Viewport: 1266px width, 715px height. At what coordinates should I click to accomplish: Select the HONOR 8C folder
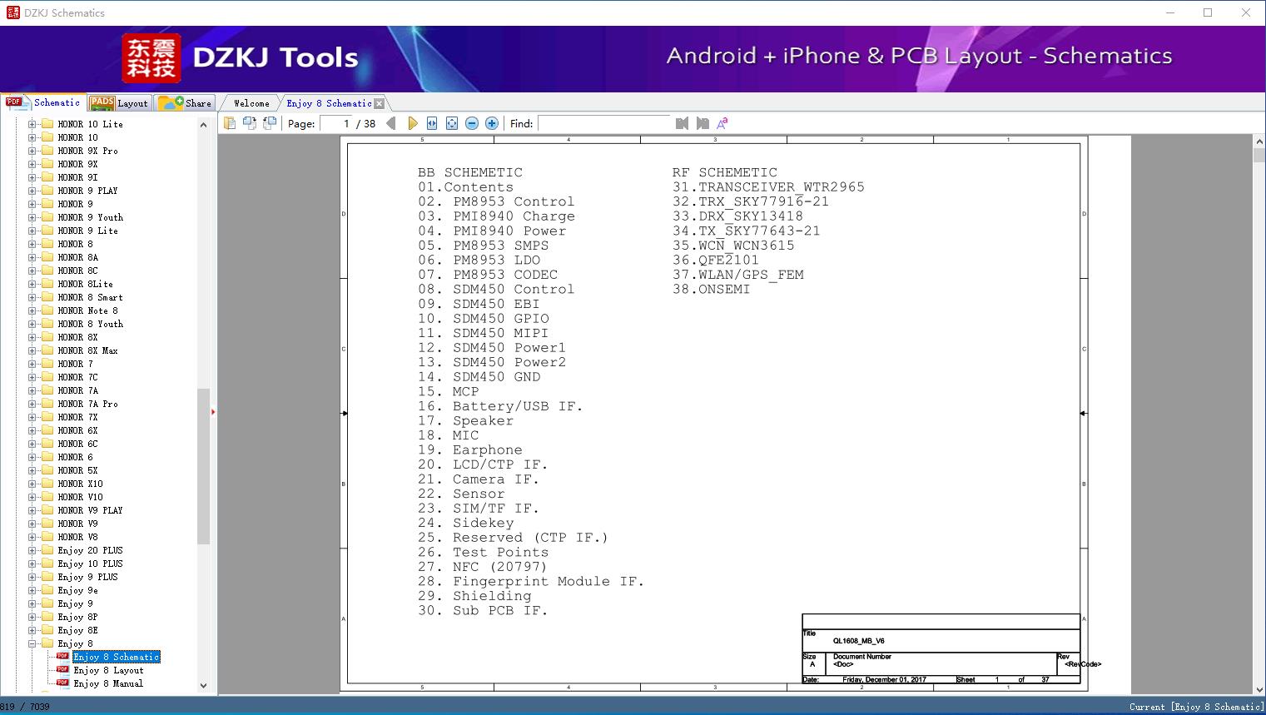pos(77,271)
